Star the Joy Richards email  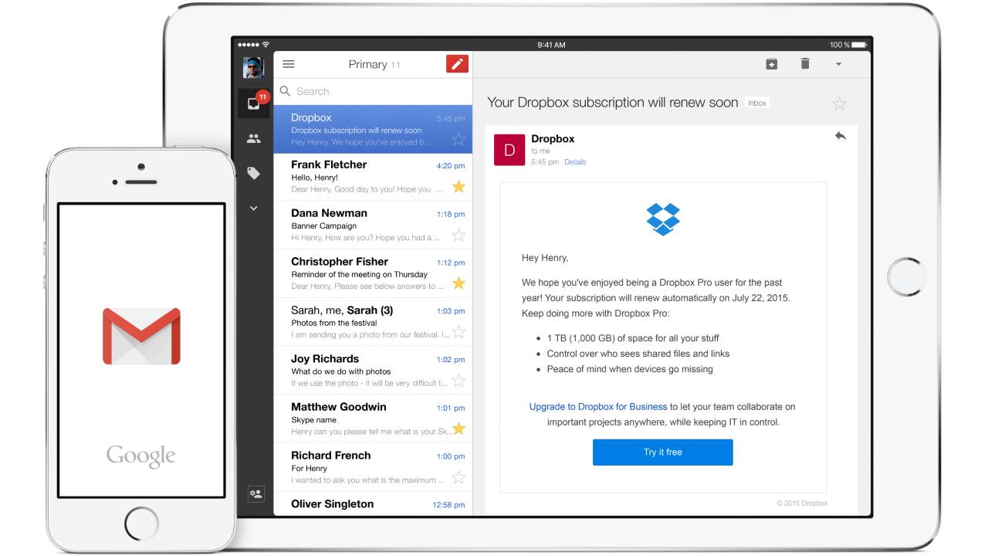[x=458, y=380]
